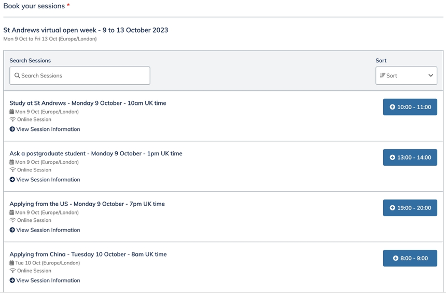446x293 pixels.
Task: Click plus icon on 13:00 - 14:00 button
Action: [x=393, y=158]
